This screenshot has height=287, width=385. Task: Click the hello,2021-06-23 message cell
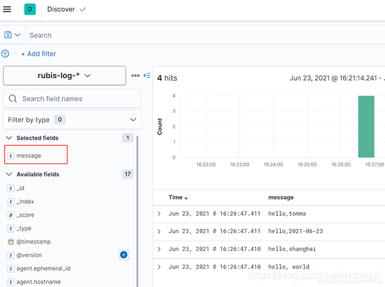pyautogui.click(x=296, y=231)
